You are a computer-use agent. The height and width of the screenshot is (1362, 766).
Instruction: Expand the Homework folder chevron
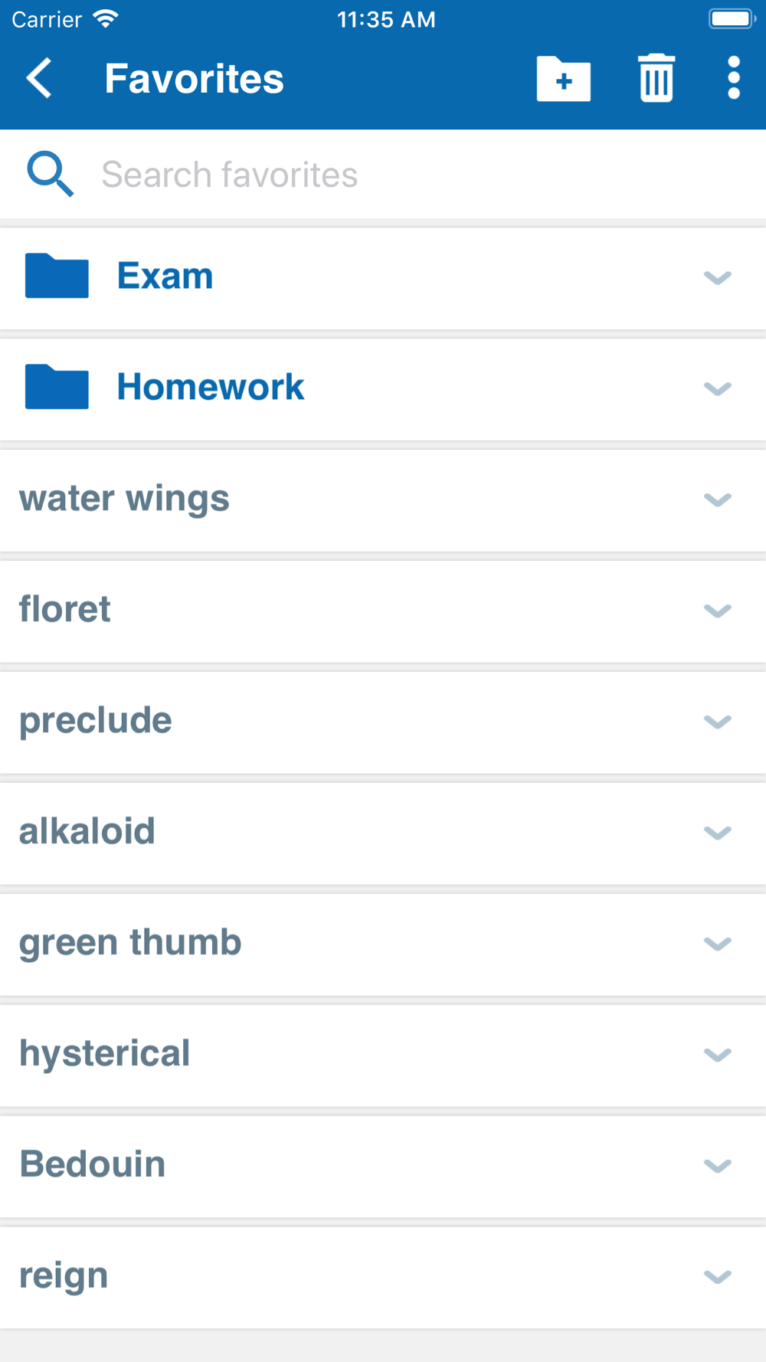tap(718, 388)
